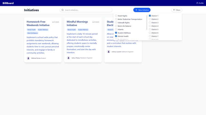Click Mikhail Borbe's avatar icon
The width and height of the screenshot is (206, 115).
click(x=28, y=58)
